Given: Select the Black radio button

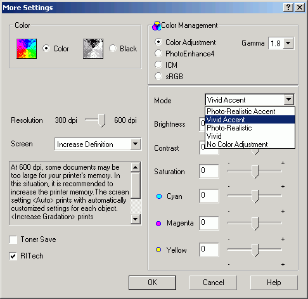Looking at the screenshot, I should pyautogui.click(x=113, y=48).
